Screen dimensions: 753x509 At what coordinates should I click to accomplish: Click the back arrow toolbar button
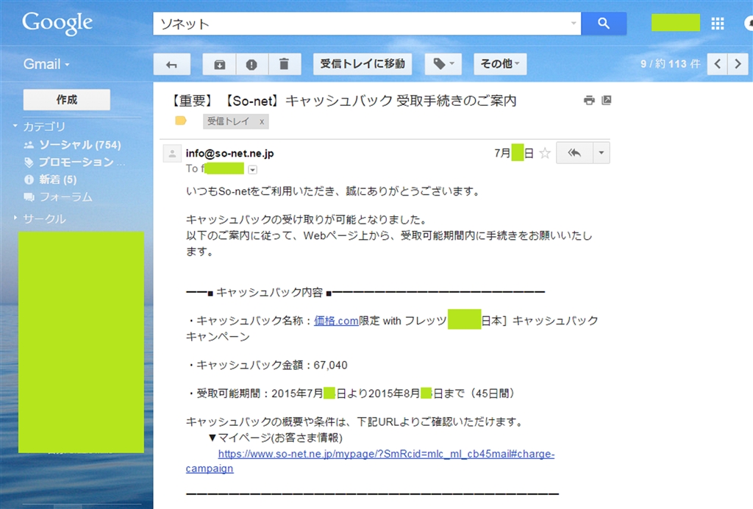pyautogui.click(x=172, y=64)
